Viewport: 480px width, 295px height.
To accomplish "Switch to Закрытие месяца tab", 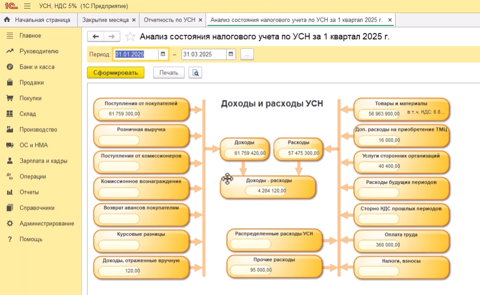I will coord(105,20).
